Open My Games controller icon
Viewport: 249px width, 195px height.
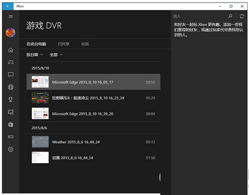(x=10, y=62)
